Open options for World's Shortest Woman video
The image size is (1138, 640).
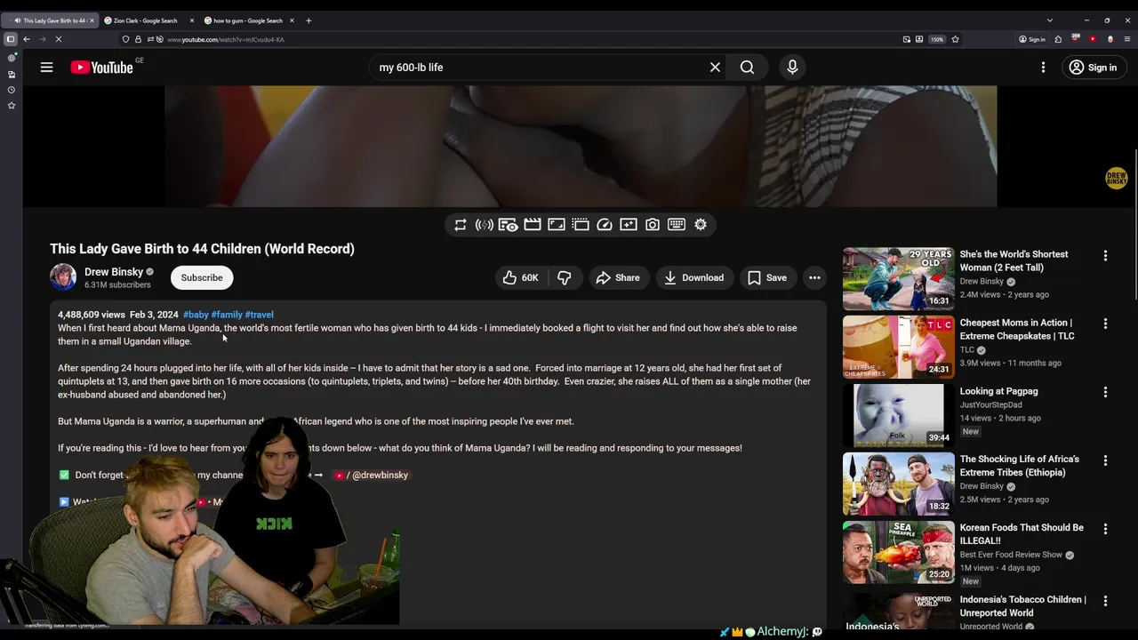pyautogui.click(x=1105, y=255)
